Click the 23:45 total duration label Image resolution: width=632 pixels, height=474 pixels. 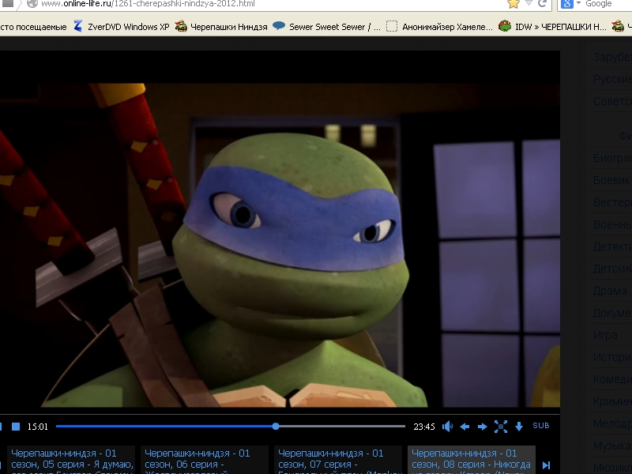[424, 427]
